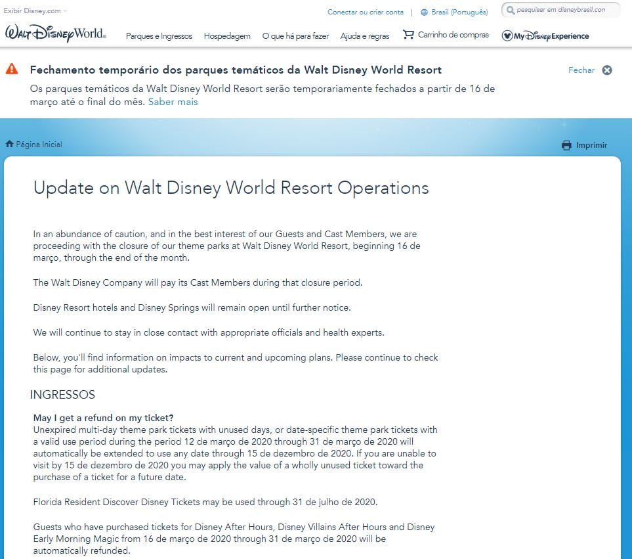This screenshot has width=632, height=559.
Task: Click the shopping cart icon
Action: coord(408,34)
